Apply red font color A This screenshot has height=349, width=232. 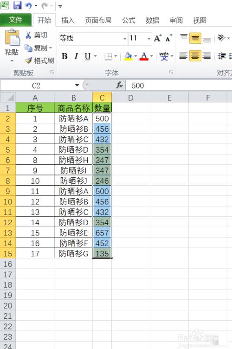tap(144, 56)
